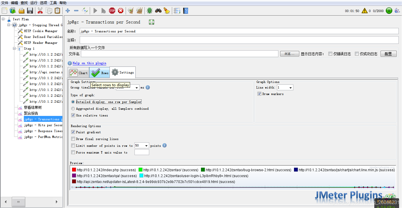Click the Cut scissors icon

[x=40, y=11]
